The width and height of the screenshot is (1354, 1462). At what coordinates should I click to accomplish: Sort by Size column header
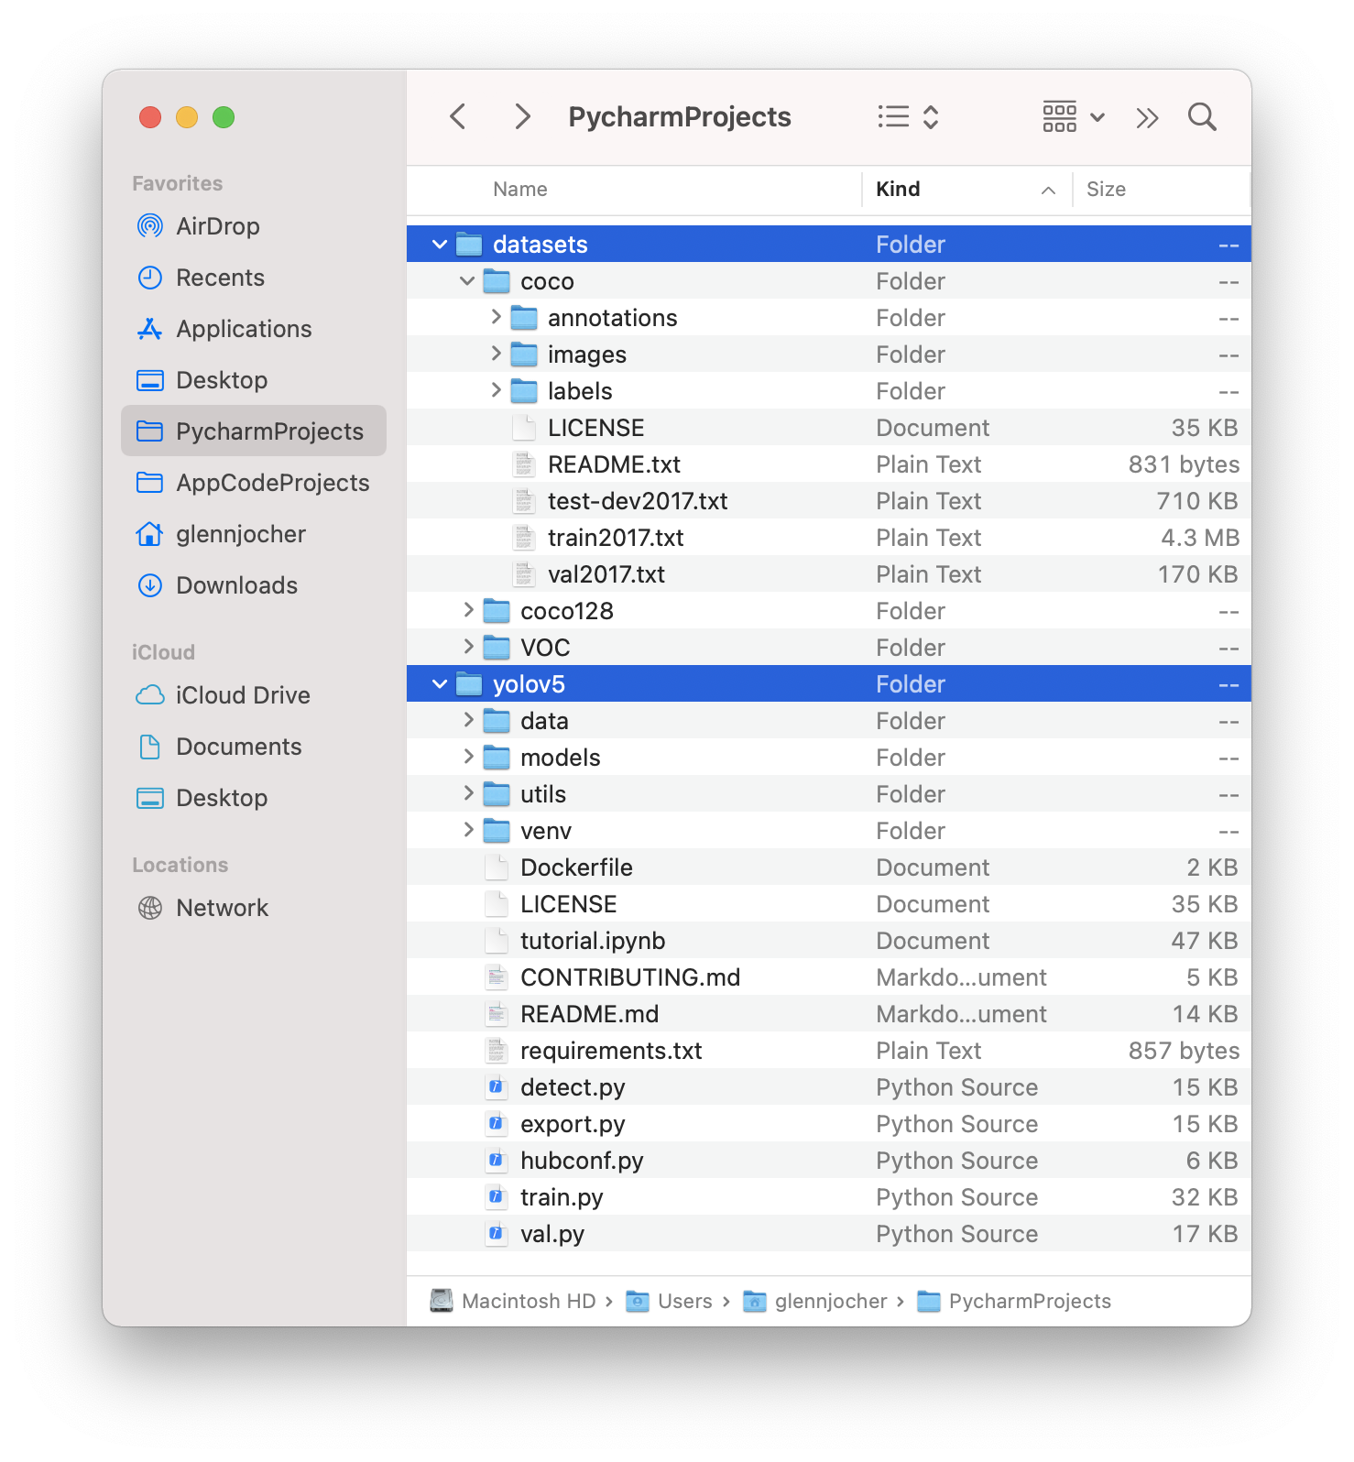click(x=1106, y=190)
